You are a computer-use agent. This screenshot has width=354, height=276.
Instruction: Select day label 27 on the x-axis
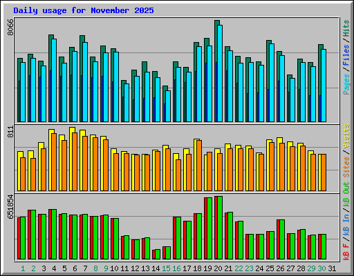(290, 268)
